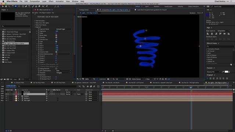Open the Align Layers to dropdown

(224, 31)
